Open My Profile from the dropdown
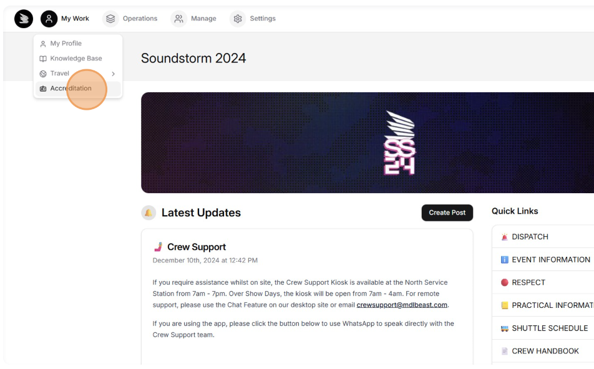The width and height of the screenshot is (594, 369). coord(66,44)
